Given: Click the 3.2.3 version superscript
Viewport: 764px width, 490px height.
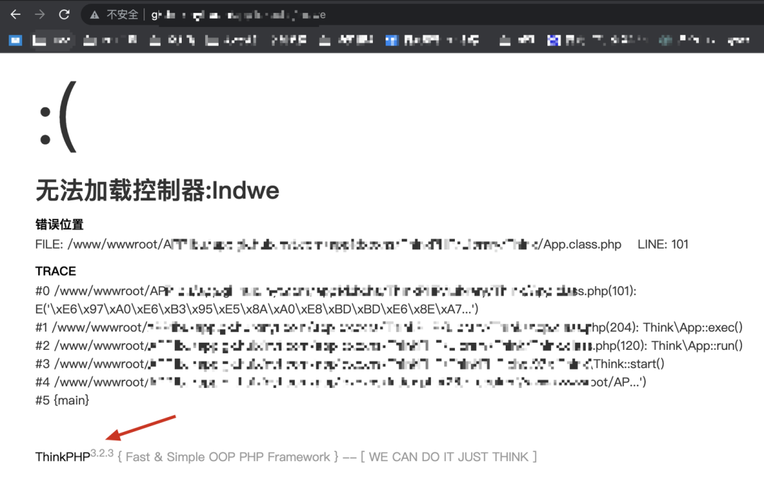Looking at the screenshot, I should pyautogui.click(x=102, y=452).
